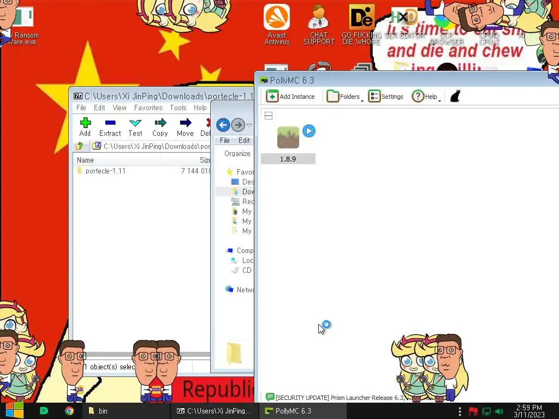Click the volume speaker tray icon
The height and width of the screenshot is (419, 559).
pos(499,411)
